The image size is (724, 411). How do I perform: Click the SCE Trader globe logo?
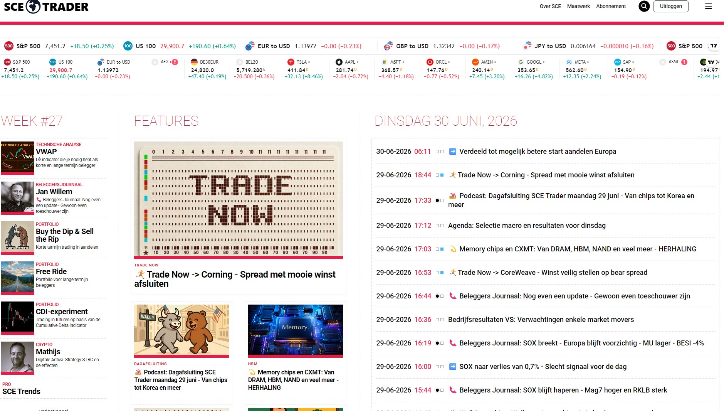(x=33, y=6)
